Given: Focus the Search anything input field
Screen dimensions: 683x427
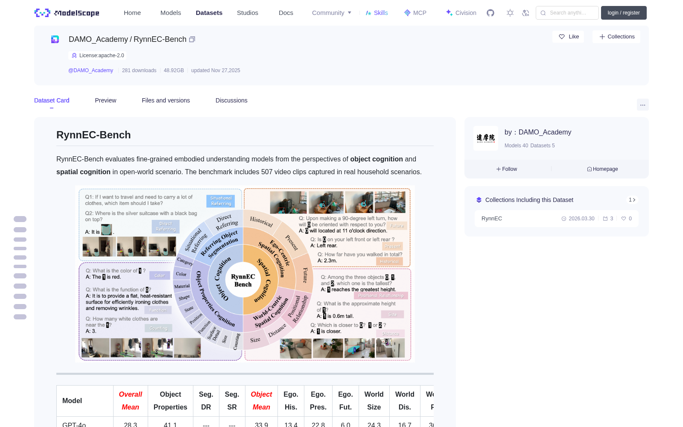Looking at the screenshot, I should tap(567, 13).
